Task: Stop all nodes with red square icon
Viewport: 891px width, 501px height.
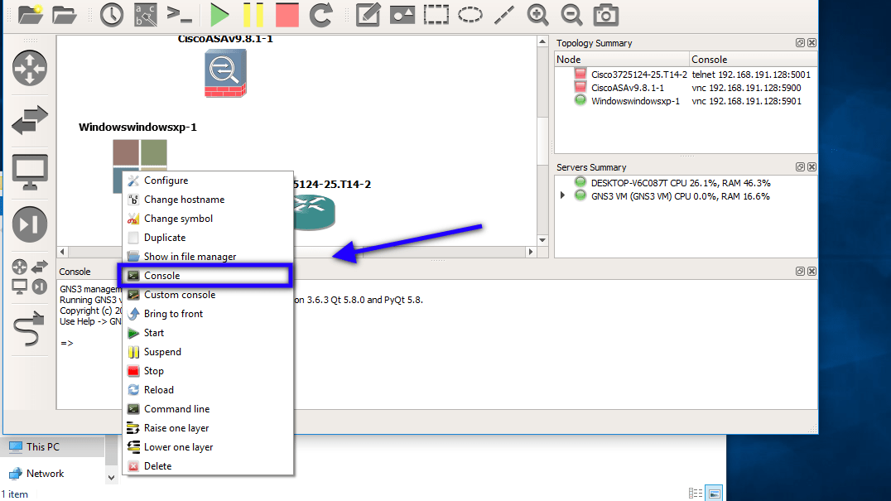Action: tap(287, 15)
